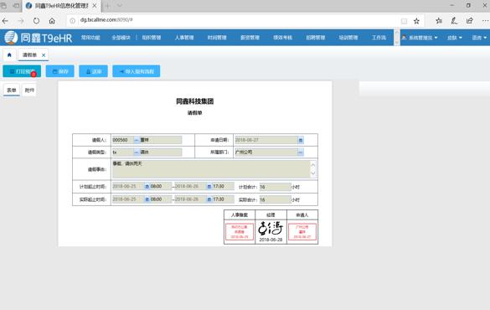Open calendar picker for 申请日期 field

pyautogui.click(x=301, y=140)
